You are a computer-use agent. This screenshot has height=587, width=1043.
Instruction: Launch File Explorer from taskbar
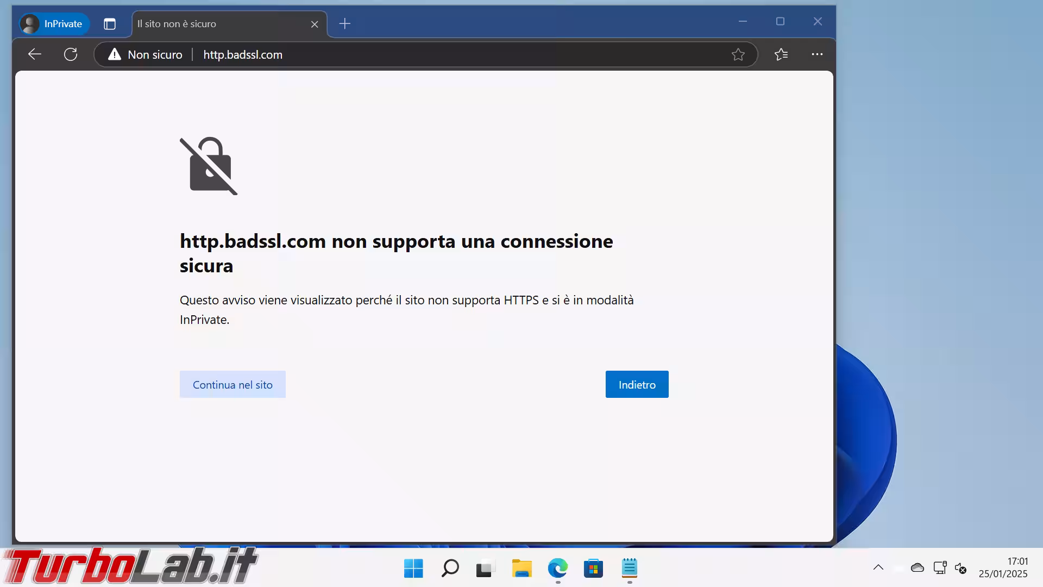521,569
